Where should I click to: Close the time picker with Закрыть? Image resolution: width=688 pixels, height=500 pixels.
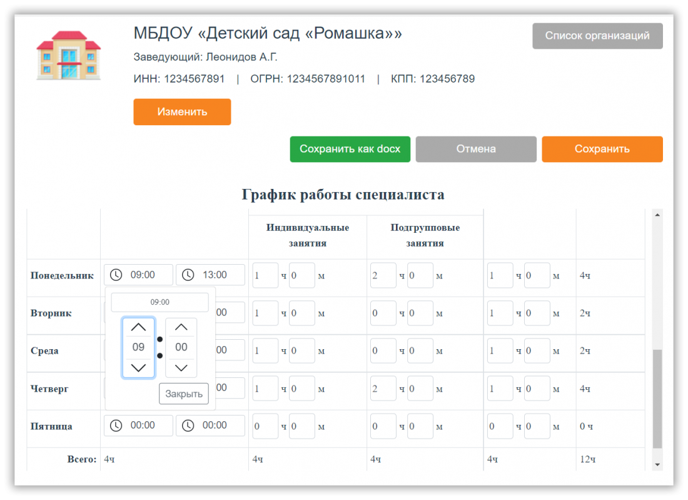tap(184, 394)
